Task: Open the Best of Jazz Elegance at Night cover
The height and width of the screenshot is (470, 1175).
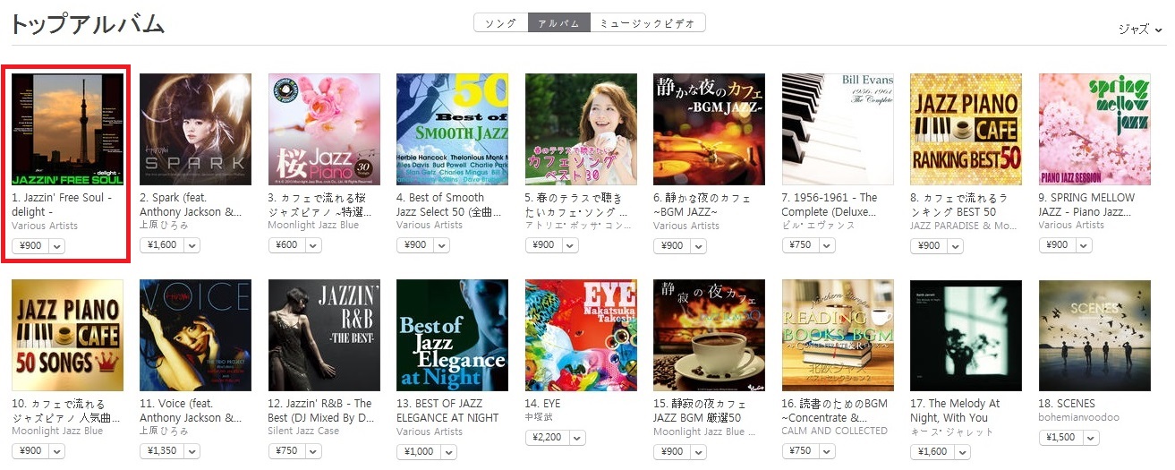Action: 452,335
